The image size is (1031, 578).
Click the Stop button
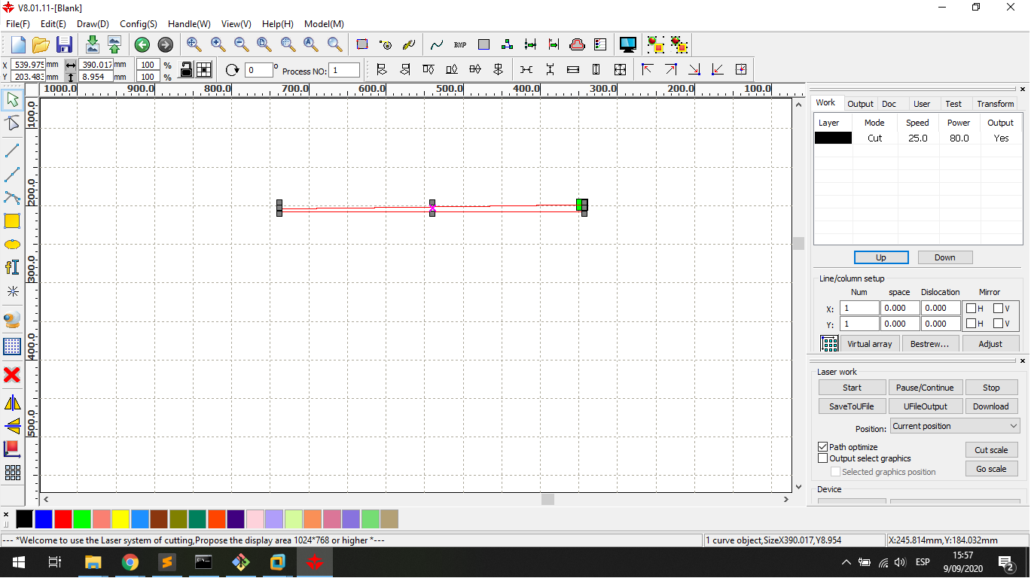991,388
